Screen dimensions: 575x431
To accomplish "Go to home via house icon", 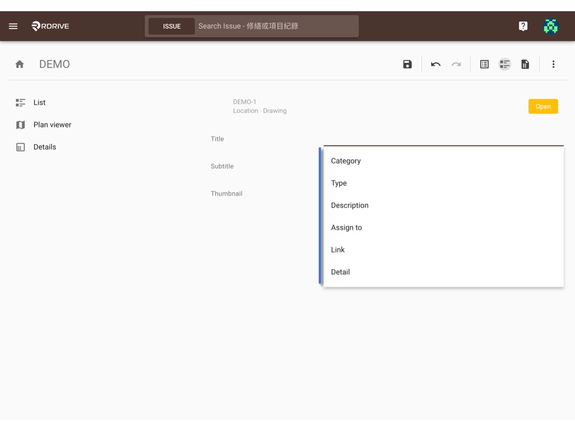I will pos(20,64).
